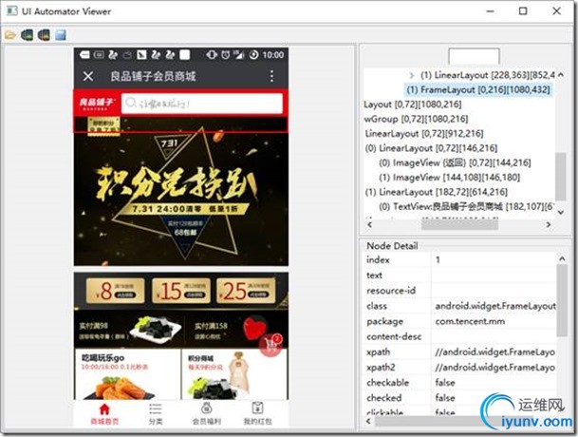Click checkable value false

point(445,383)
